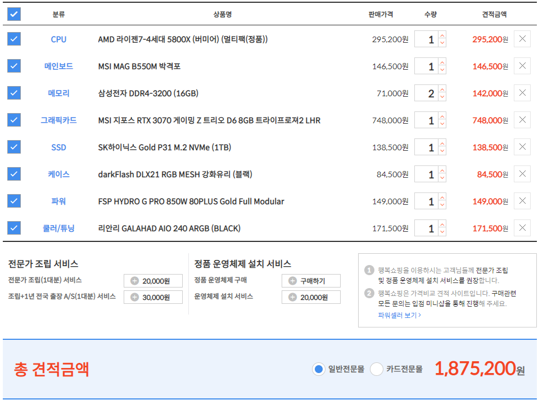Viewport: 538px width, 404px height.
Task: Select the 일반전문몰 radio button
Action: [x=319, y=369]
